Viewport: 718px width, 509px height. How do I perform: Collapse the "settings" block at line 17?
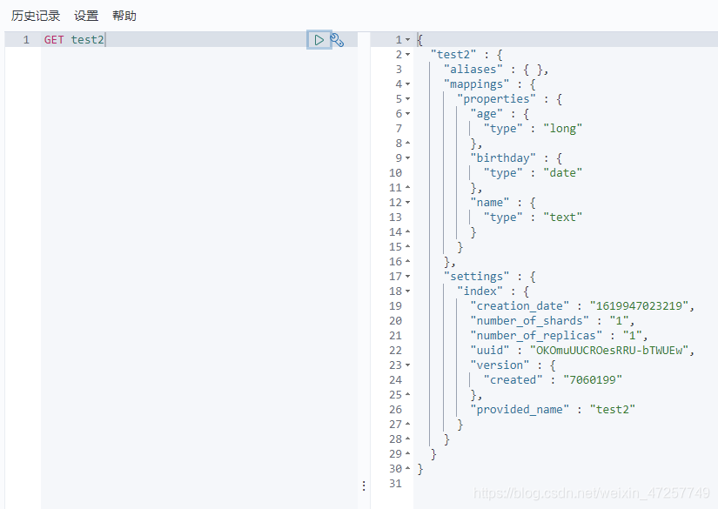[x=407, y=277]
